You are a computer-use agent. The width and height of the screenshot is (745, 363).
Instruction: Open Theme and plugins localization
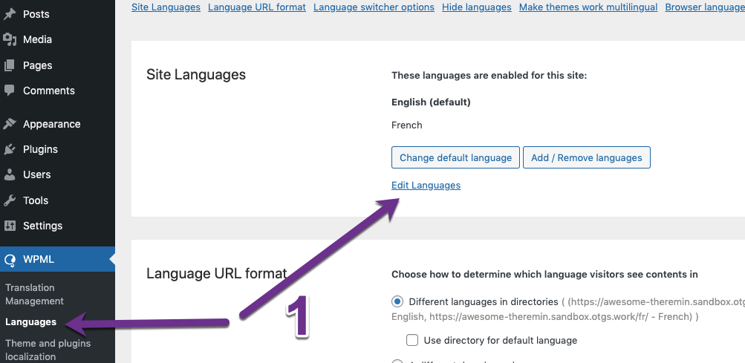pyautogui.click(x=48, y=350)
